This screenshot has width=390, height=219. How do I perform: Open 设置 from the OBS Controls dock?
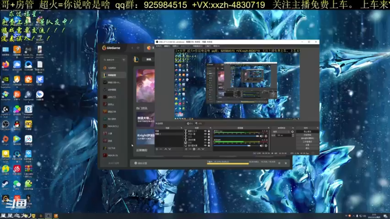click(308, 145)
